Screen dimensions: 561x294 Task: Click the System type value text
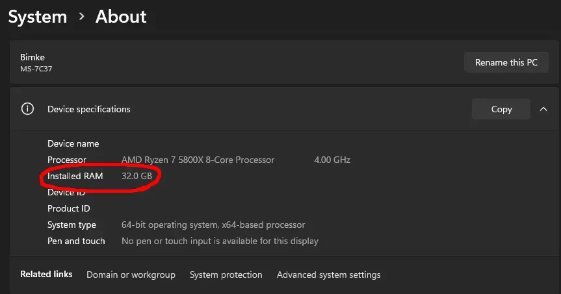(x=213, y=225)
